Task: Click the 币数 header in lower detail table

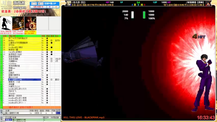Action: coord(53,111)
